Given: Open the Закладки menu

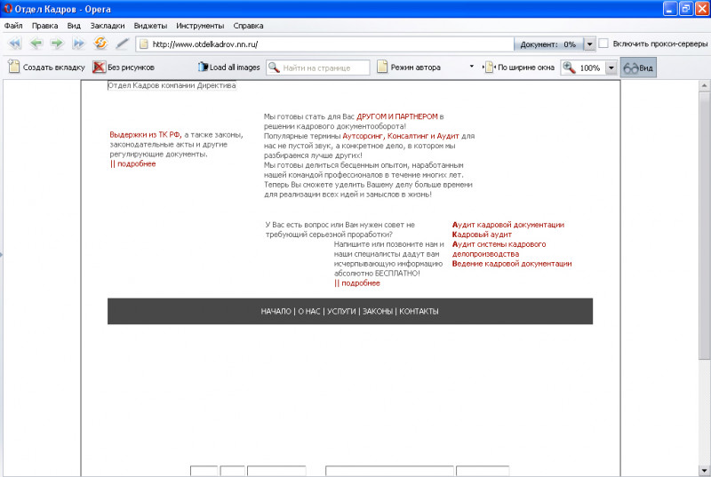Looking at the screenshot, I should click(108, 26).
